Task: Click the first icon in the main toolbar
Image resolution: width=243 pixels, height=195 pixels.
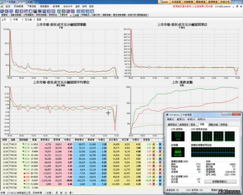Action: point(2,11)
